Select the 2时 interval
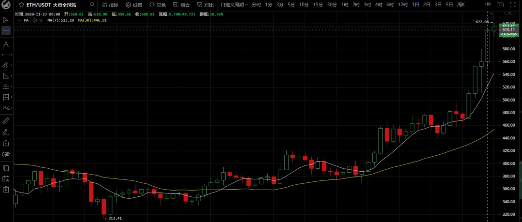The width and height of the screenshot is (522, 222). point(356,5)
